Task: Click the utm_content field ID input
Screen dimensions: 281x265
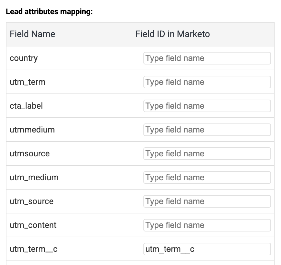Action: tap(207, 225)
